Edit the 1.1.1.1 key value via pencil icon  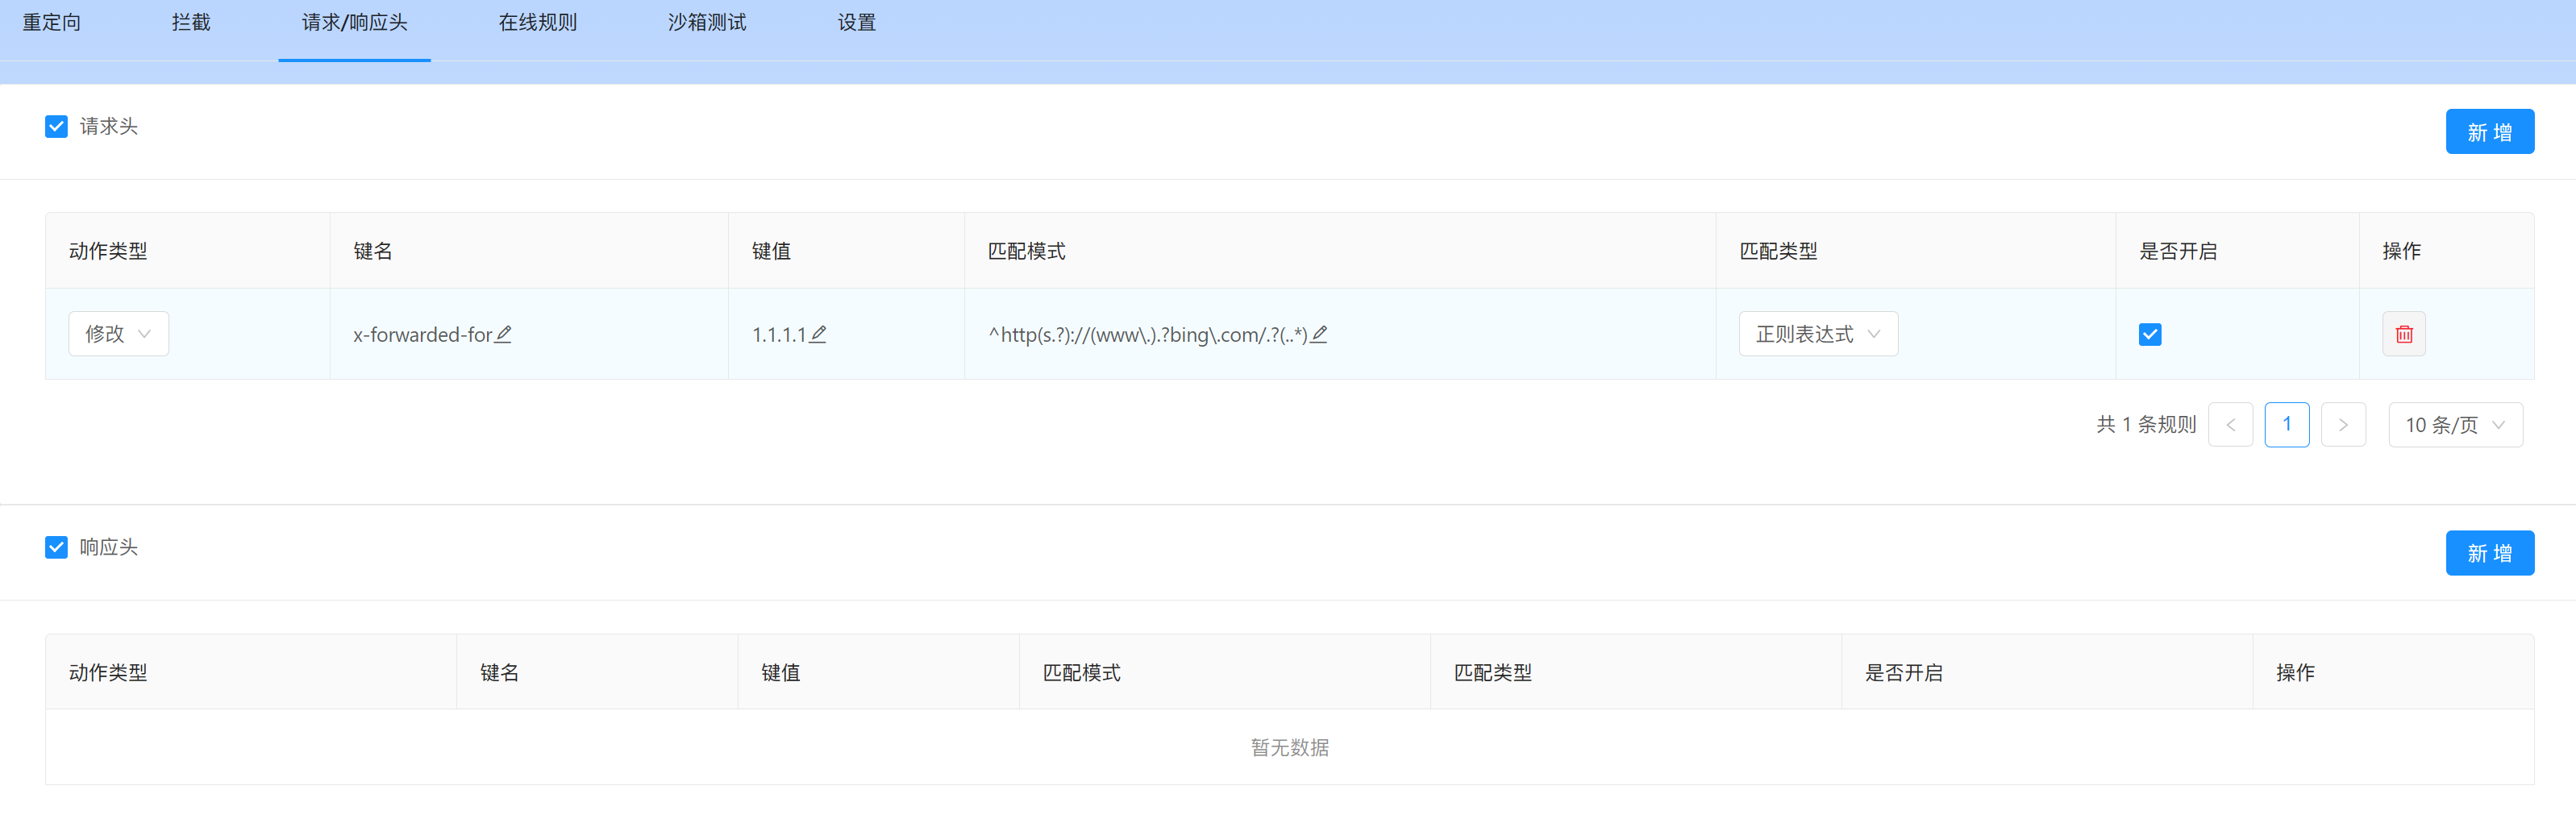click(x=818, y=334)
